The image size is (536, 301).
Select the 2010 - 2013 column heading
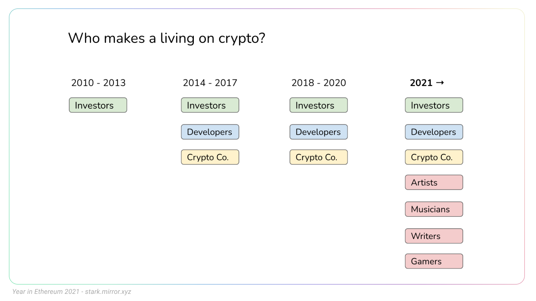(x=98, y=83)
